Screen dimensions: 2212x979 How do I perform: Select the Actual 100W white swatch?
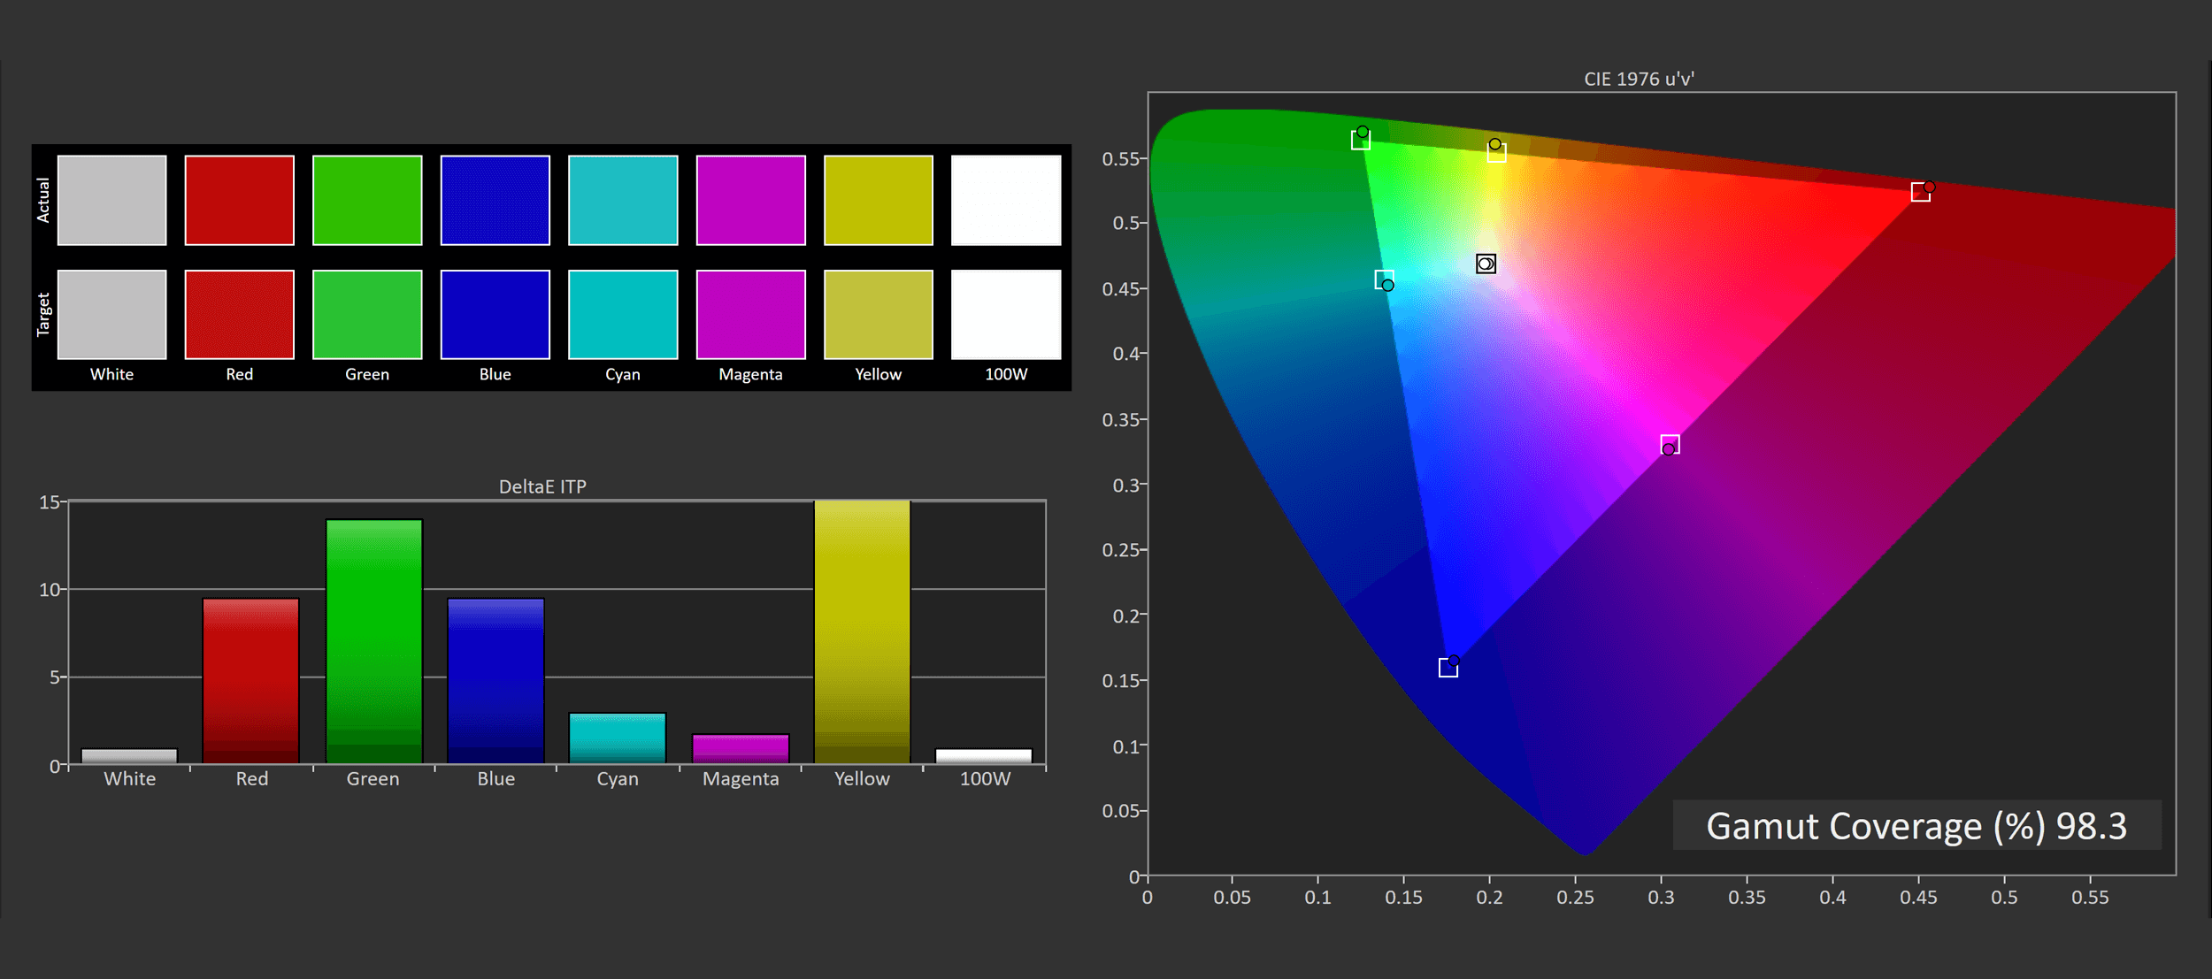click(x=1006, y=200)
